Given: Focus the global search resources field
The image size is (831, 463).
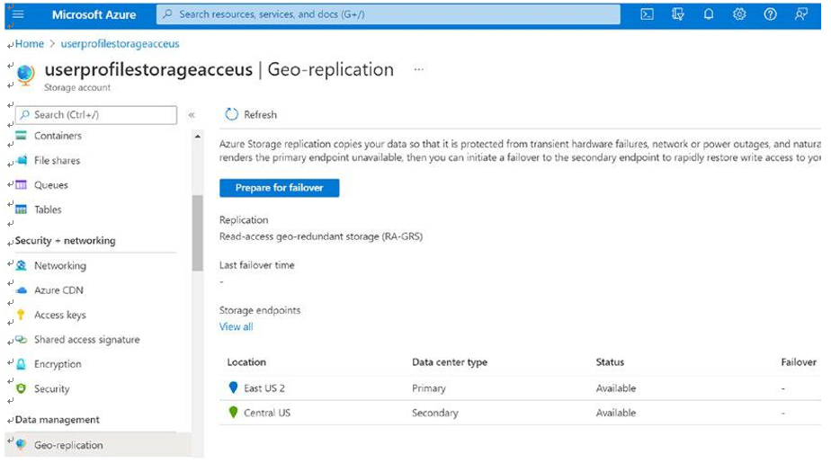Looking at the screenshot, I should (389, 14).
